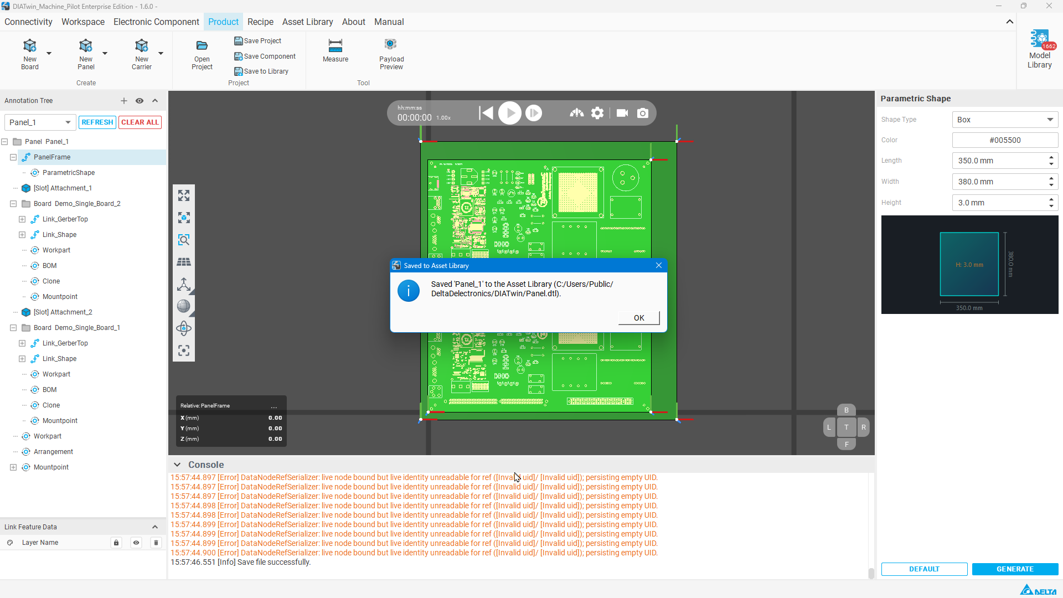Collapse the Panel Panel_1 tree node
Image resolution: width=1063 pixels, height=598 pixels.
point(4,142)
